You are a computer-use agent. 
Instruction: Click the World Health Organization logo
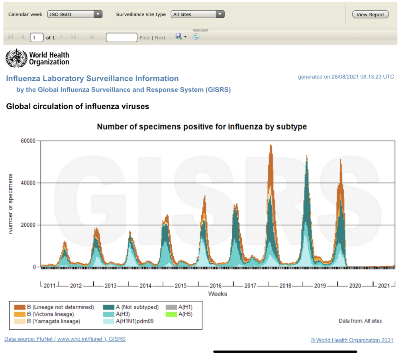click(37, 58)
